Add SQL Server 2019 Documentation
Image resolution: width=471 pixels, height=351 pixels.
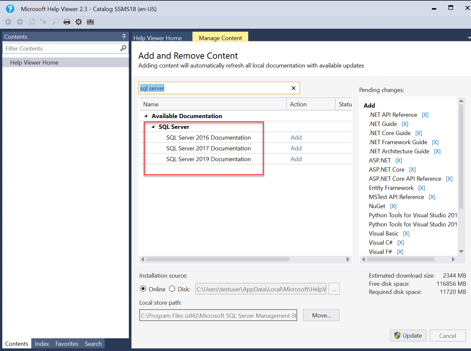pyautogui.click(x=296, y=159)
